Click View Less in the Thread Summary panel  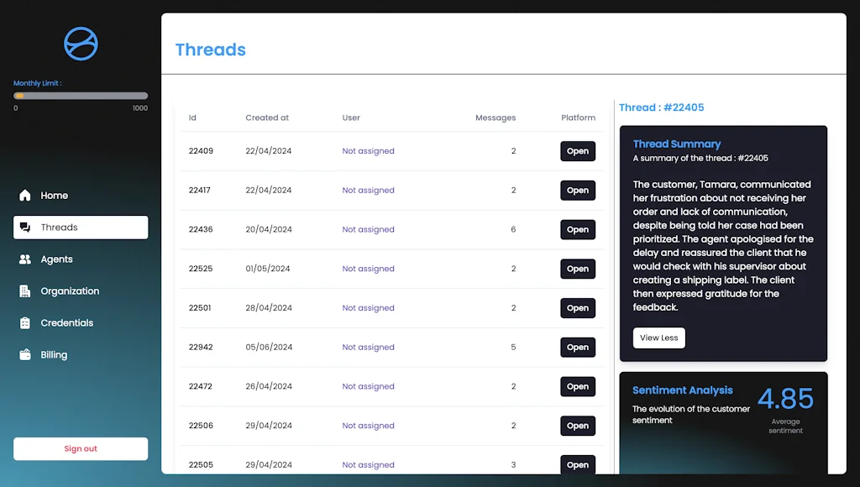point(658,338)
